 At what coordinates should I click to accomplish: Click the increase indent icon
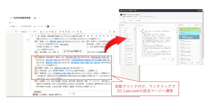pyautogui.click(x=81, y=32)
